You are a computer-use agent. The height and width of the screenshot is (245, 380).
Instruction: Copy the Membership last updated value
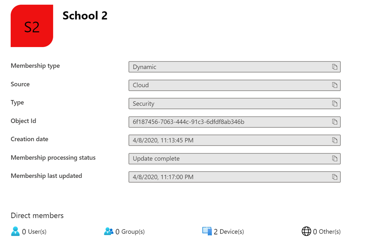tap(334, 177)
